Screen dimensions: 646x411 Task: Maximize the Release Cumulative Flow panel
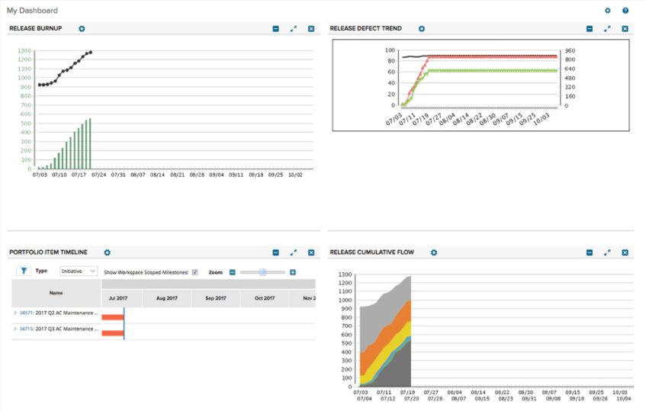tap(607, 252)
